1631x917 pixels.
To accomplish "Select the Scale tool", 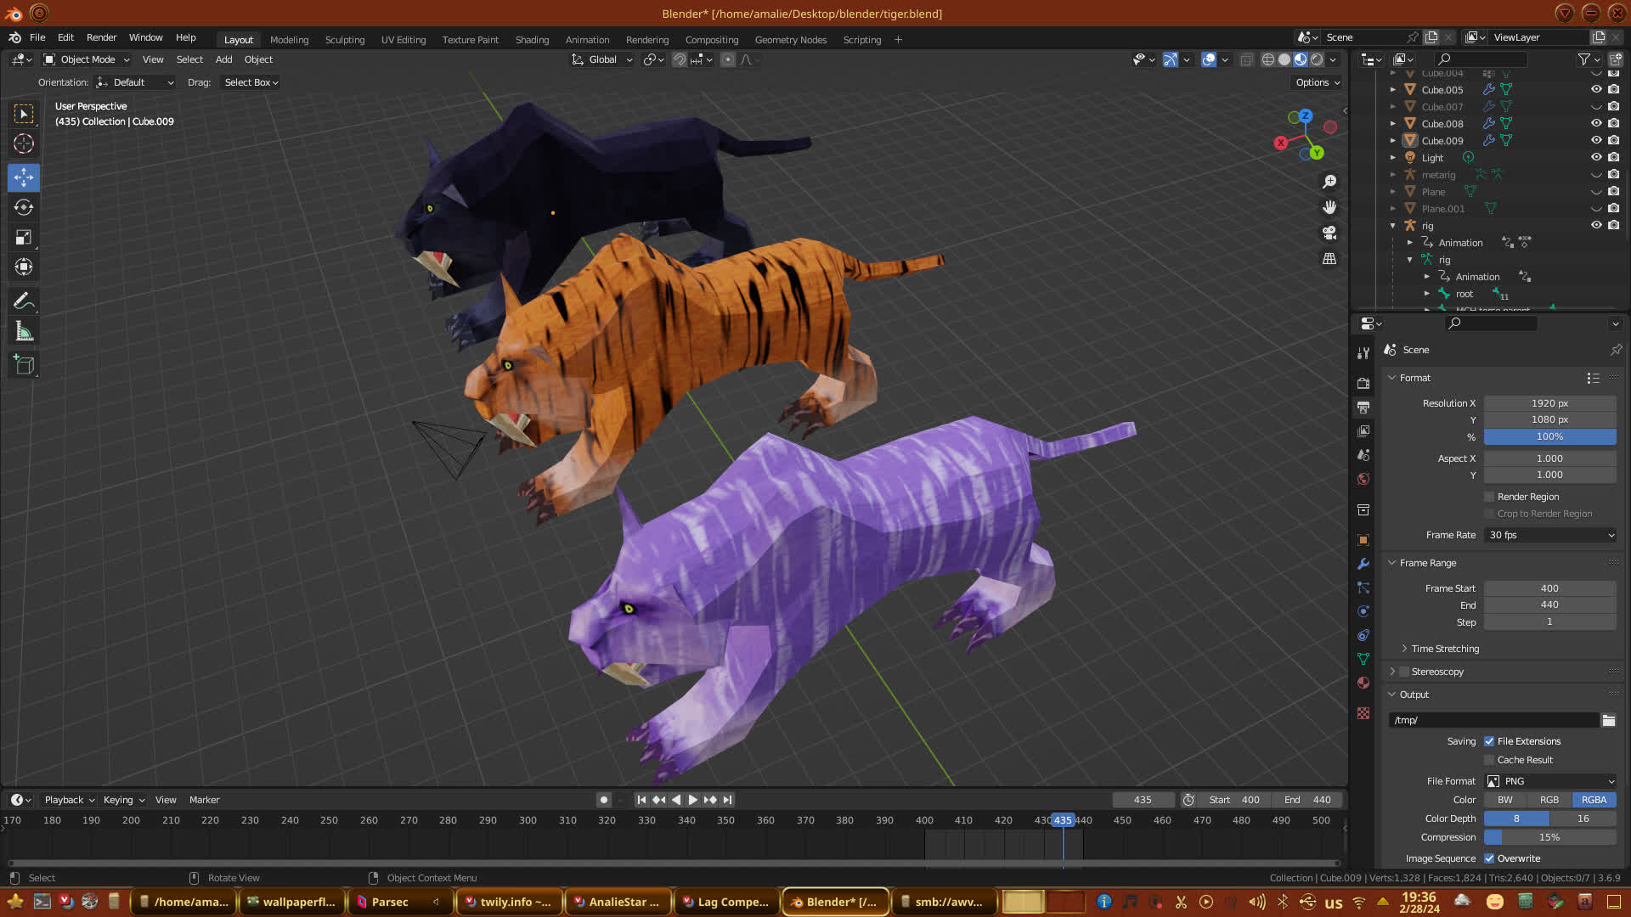I will tap(24, 238).
